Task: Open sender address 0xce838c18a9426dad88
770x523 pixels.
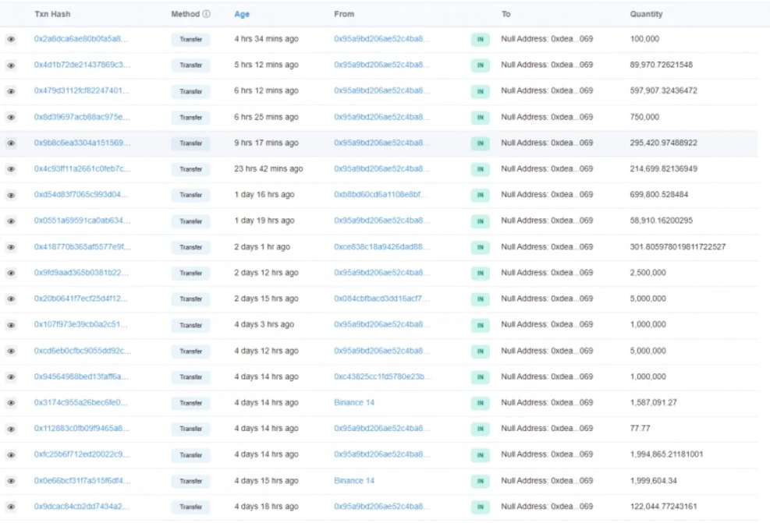Action: (x=381, y=246)
